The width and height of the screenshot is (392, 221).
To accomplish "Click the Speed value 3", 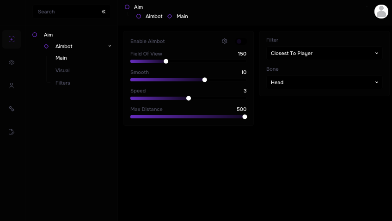I will (x=245, y=91).
